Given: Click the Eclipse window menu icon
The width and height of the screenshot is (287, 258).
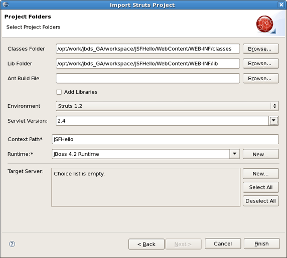Looking at the screenshot, I should [x=6, y=5].
